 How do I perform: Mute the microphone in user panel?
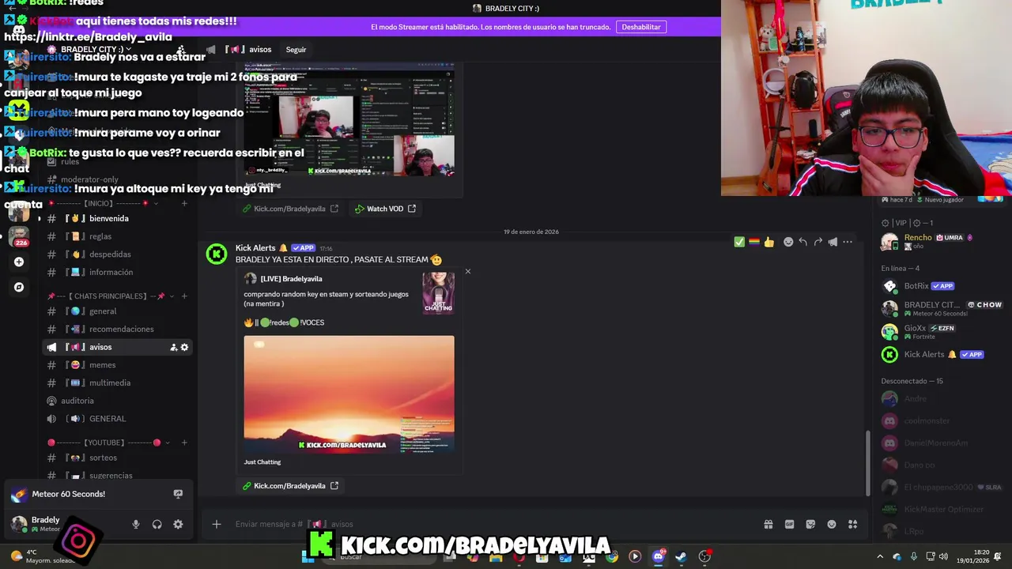136,524
